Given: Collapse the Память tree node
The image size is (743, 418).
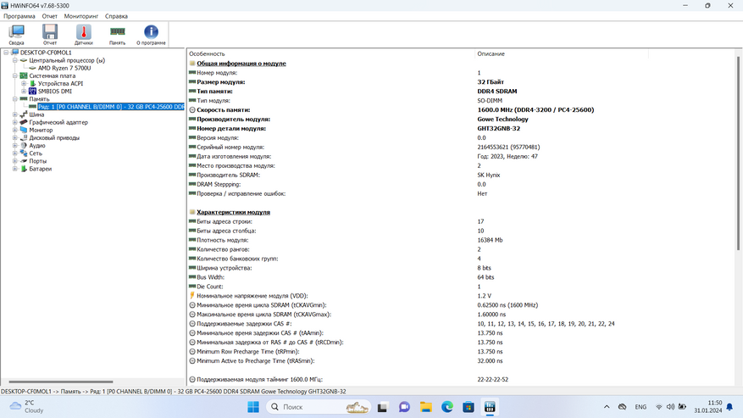Looking at the screenshot, I should [15, 99].
